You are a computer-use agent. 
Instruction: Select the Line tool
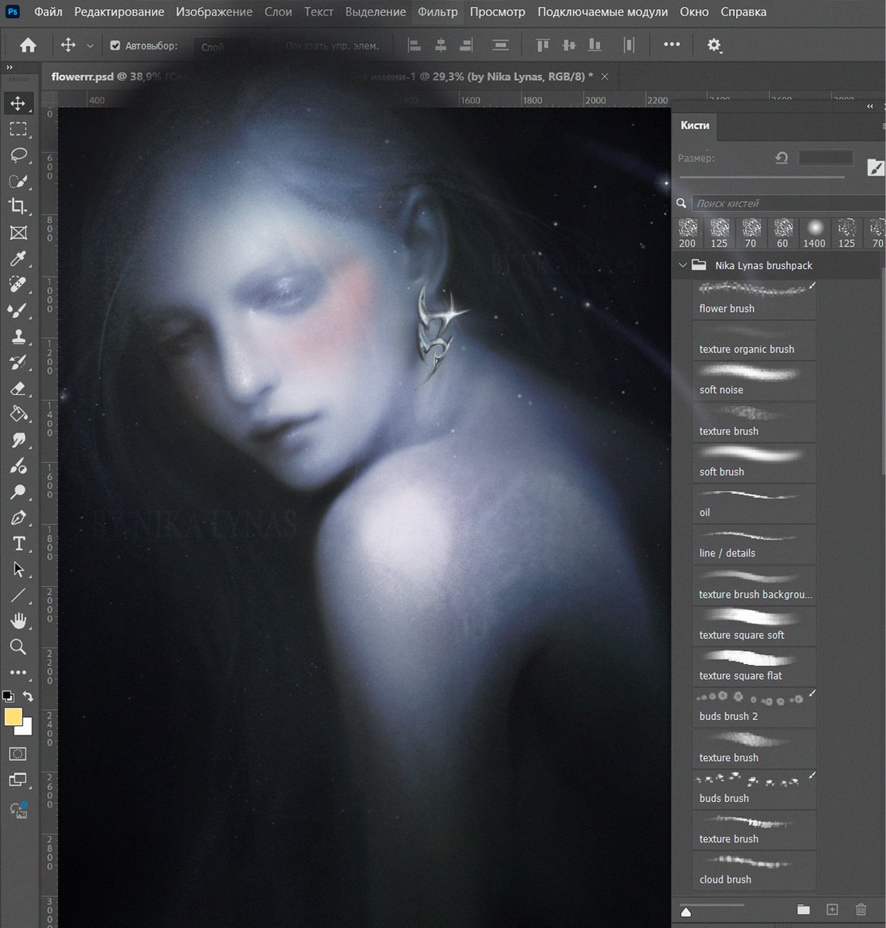click(x=18, y=595)
